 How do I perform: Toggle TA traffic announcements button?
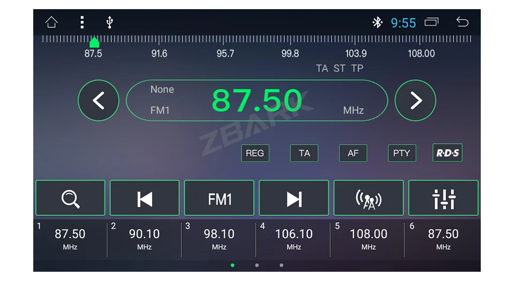coord(304,153)
